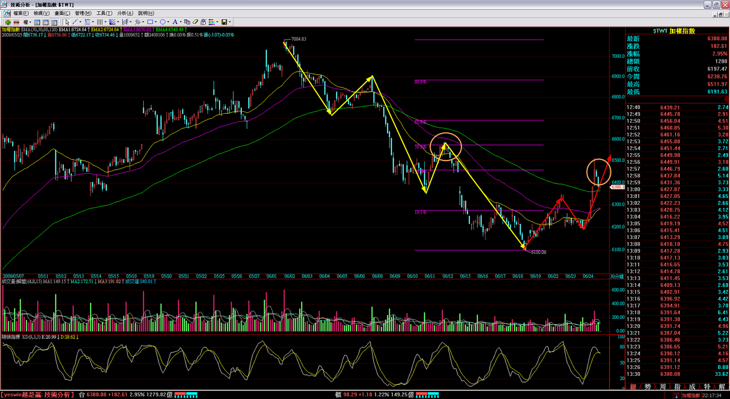This screenshot has height=399, width=730.
Task: Click the save floppy disk icon
Action: pos(224,22)
